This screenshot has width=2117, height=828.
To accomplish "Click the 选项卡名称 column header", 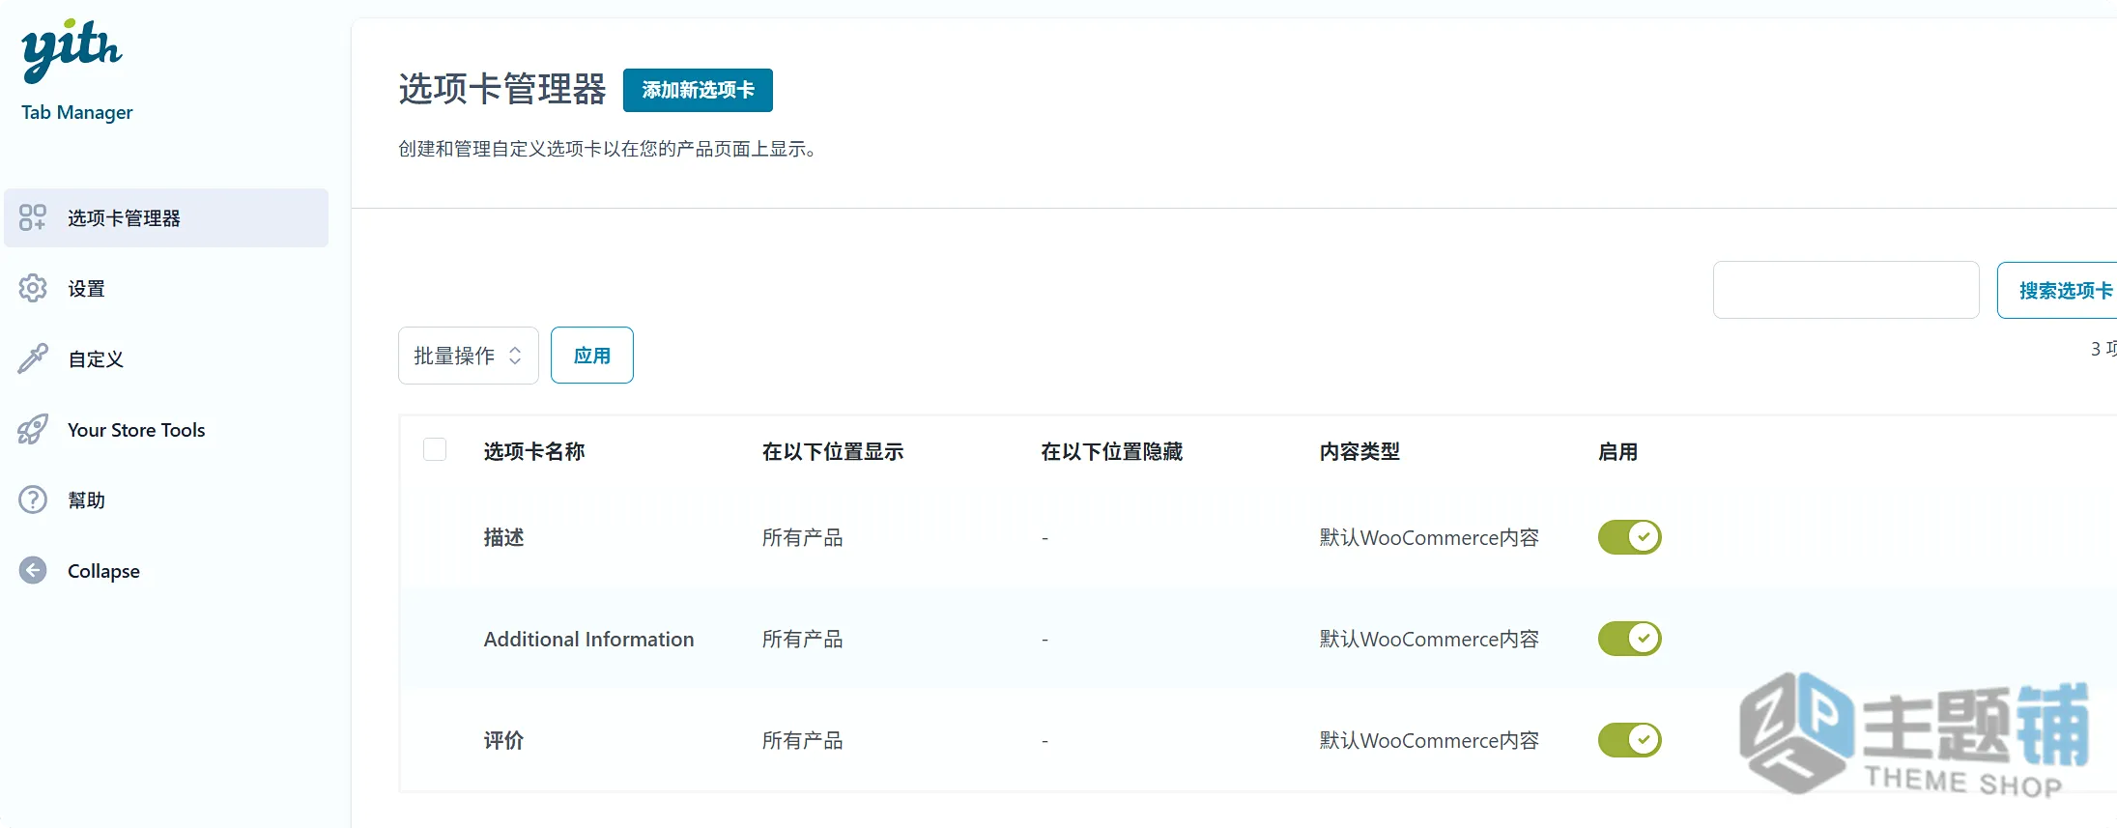I will click(x=534, y=451).
